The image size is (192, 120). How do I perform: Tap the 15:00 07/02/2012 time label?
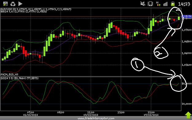(x=151, y=114)
